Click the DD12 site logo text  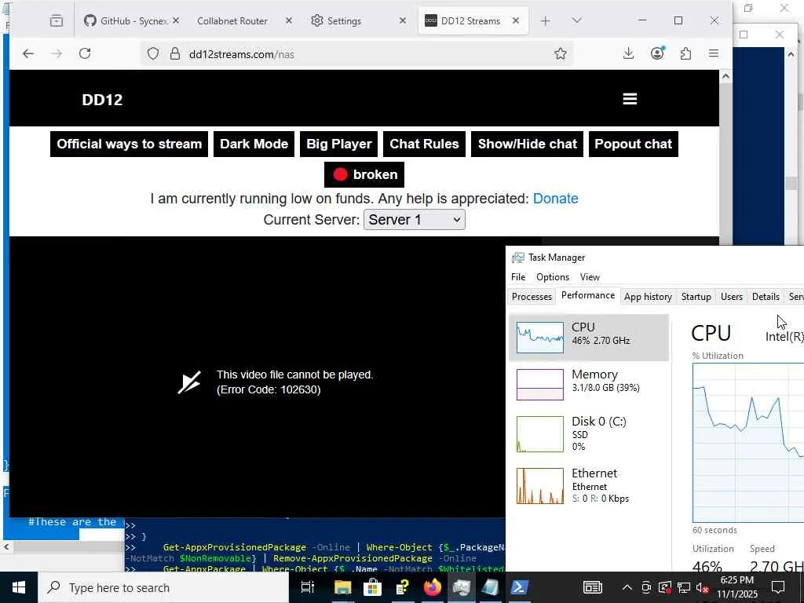[x=102, y=100]
